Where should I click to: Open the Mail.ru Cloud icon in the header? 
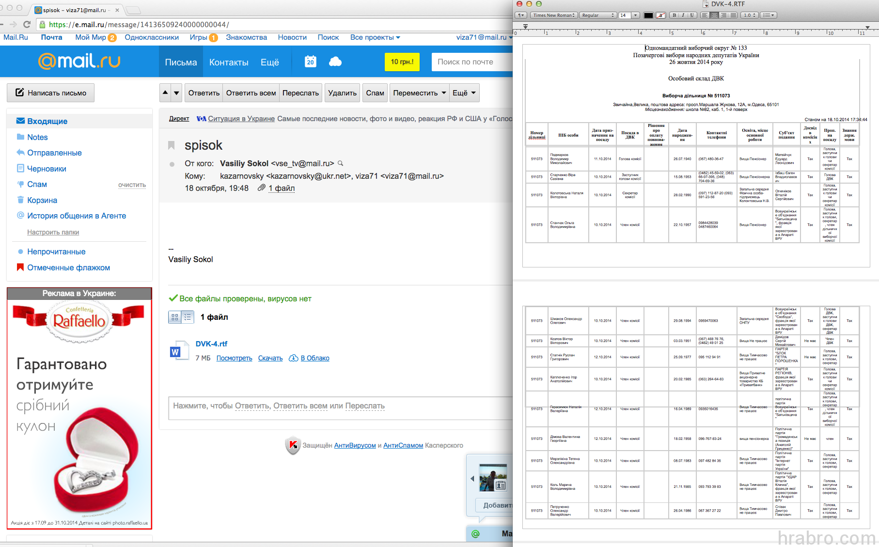point(335,62)
